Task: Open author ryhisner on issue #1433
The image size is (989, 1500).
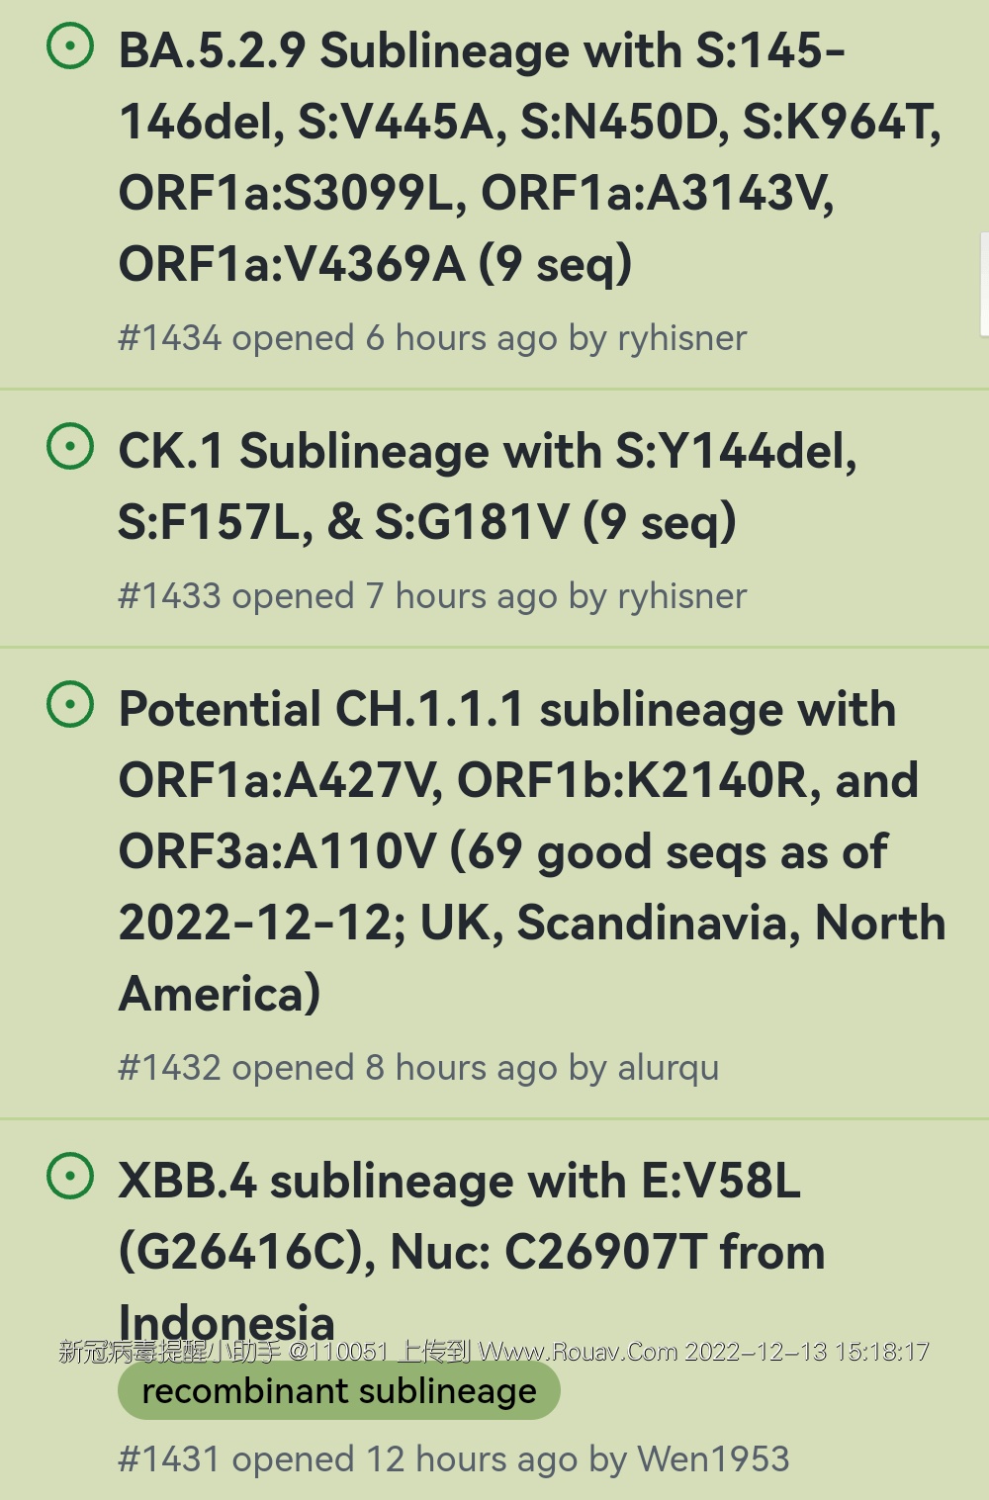Action: point(681,596)
